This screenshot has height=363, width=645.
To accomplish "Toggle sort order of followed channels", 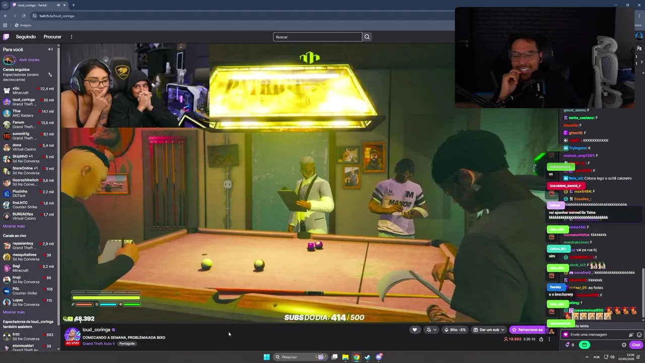I will coord(50,75).
